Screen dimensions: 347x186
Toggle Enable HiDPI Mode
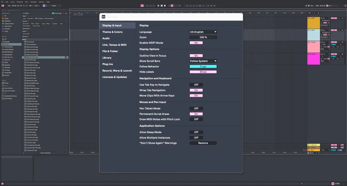[196, 43]
